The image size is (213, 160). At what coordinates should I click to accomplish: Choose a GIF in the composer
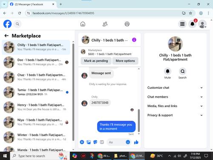tap(102, 142)
